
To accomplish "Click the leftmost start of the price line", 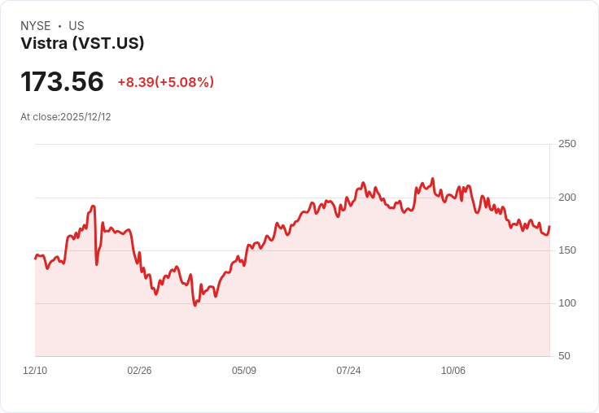I will point(35,259).
